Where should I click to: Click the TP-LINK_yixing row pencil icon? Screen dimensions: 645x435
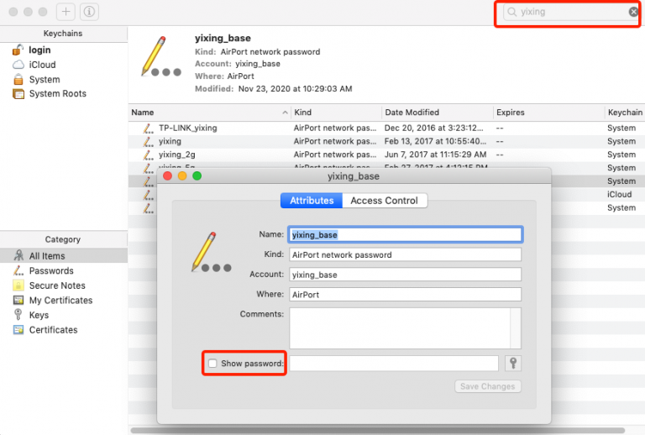148,128
